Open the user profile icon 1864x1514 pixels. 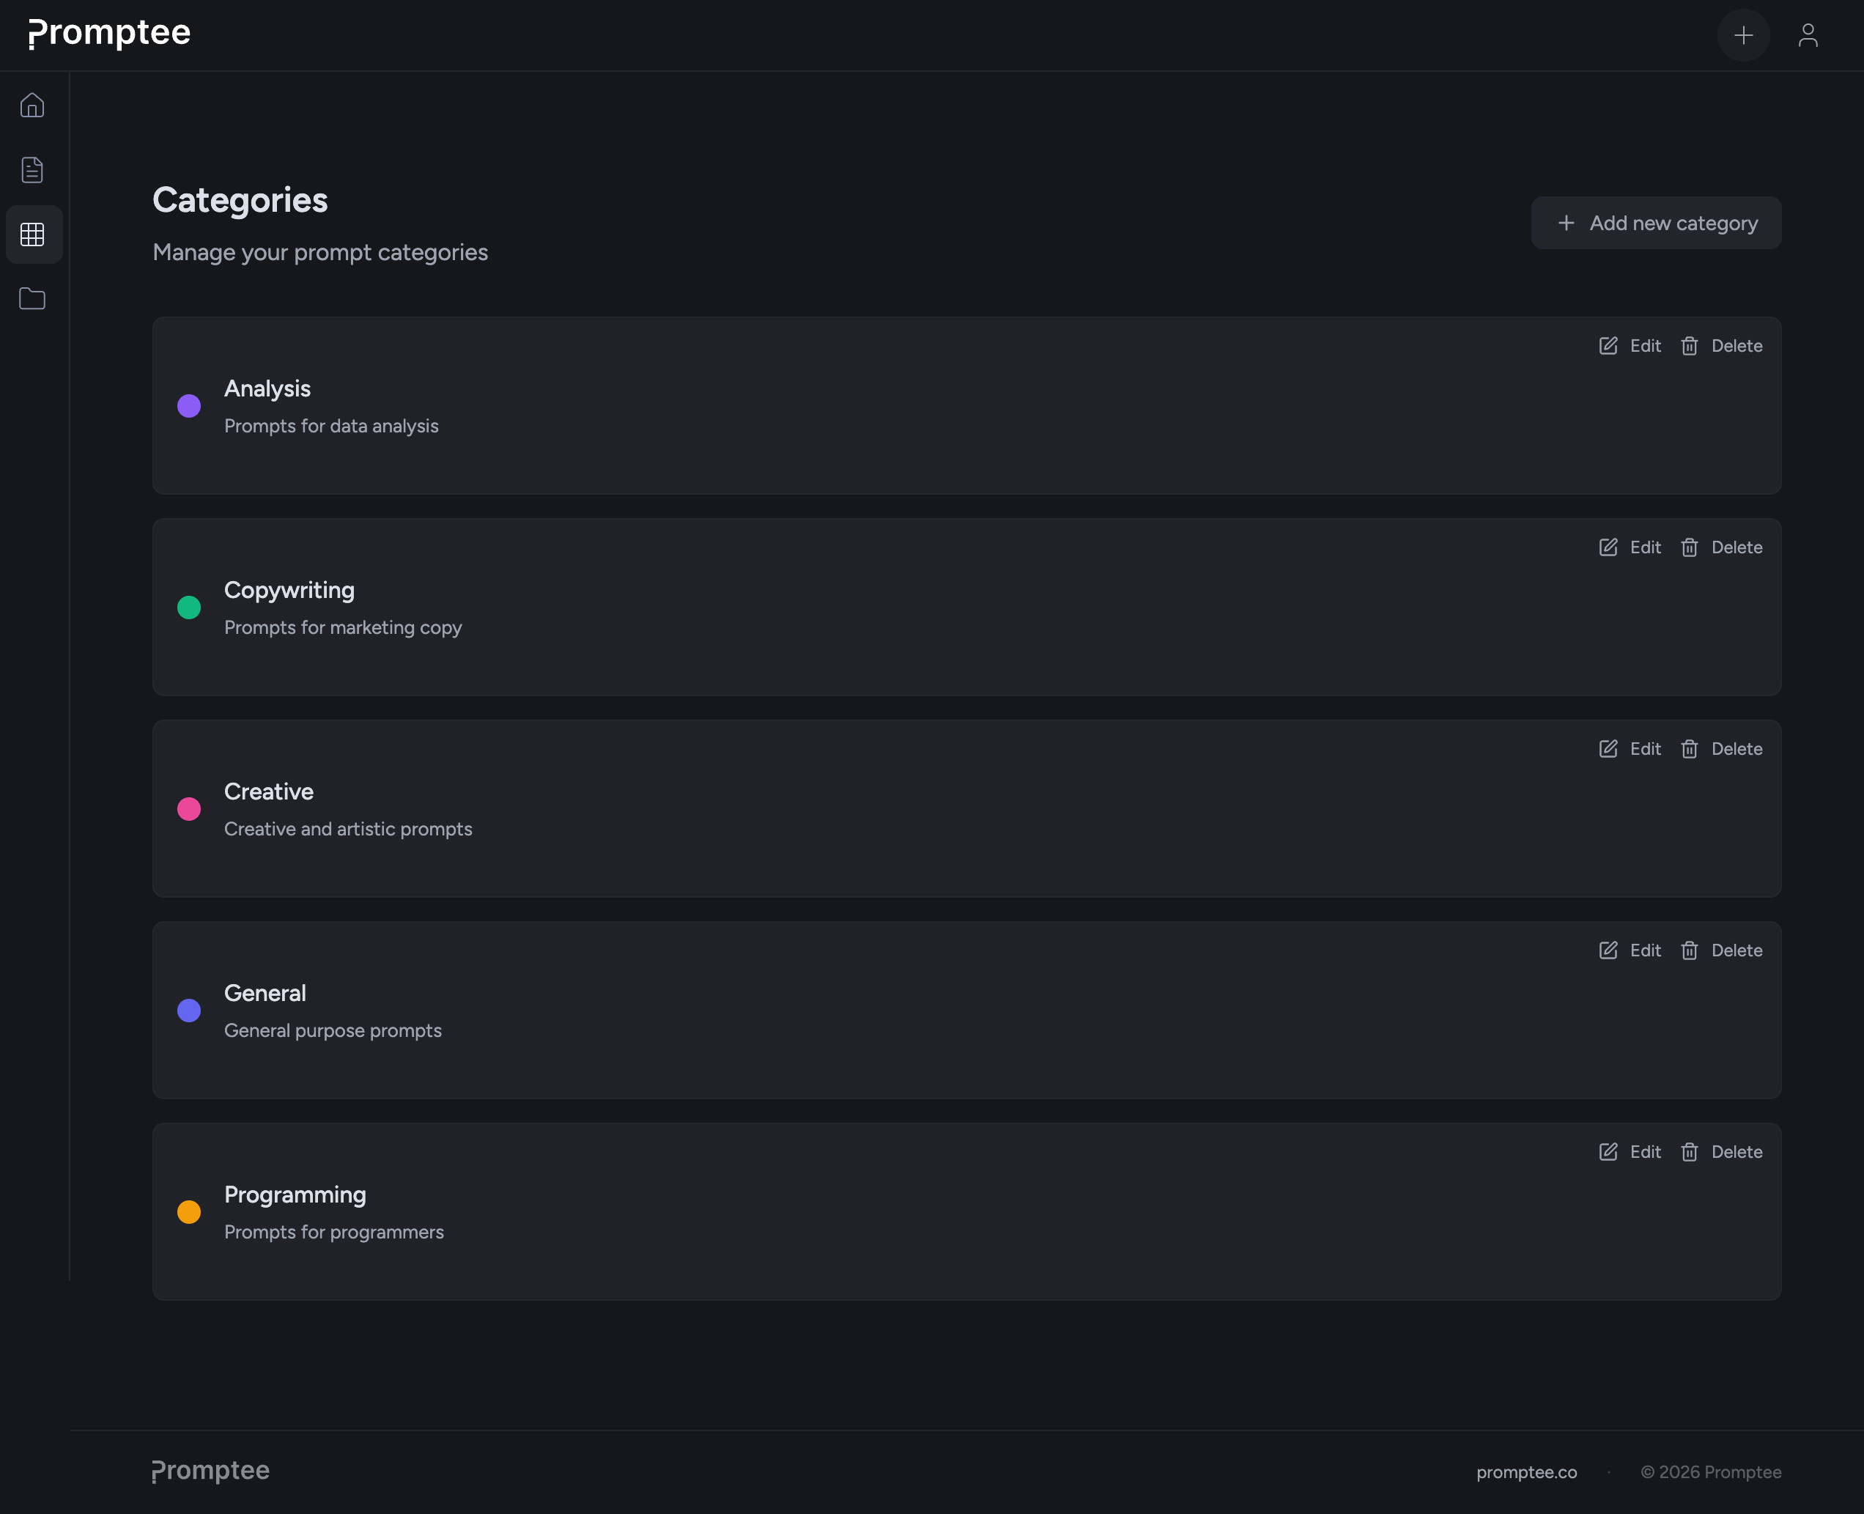1808,35
